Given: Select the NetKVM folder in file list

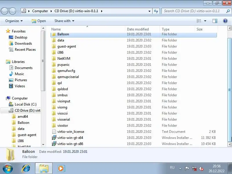Looking at the screenshot, I should click(134, 59).
